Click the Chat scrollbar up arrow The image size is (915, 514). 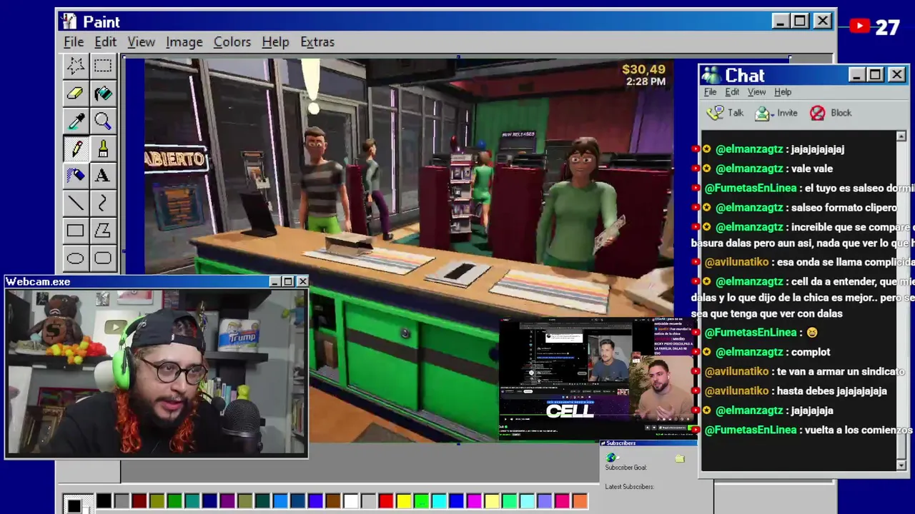tap(901, 136)
